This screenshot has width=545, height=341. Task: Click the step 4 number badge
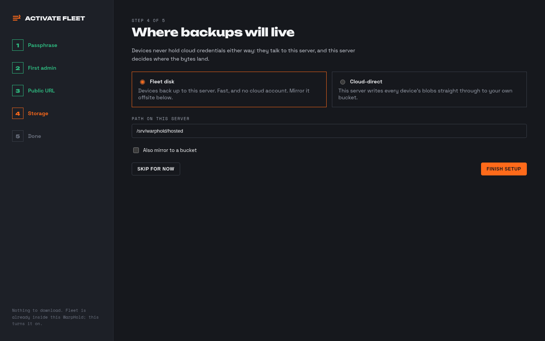[18, 113]
